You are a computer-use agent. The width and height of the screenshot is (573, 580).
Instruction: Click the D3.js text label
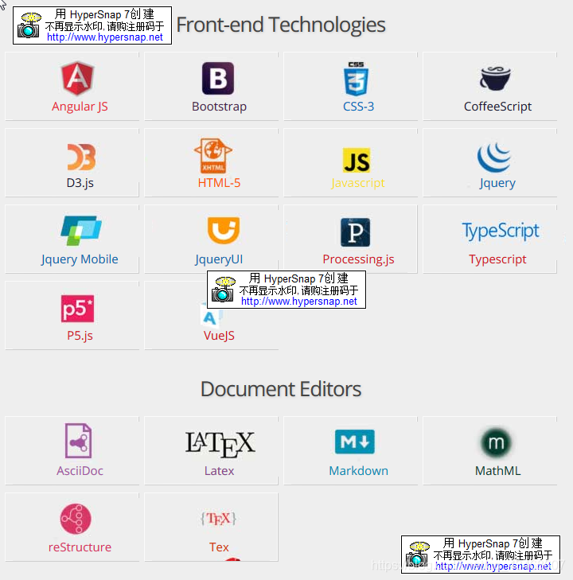80,183
